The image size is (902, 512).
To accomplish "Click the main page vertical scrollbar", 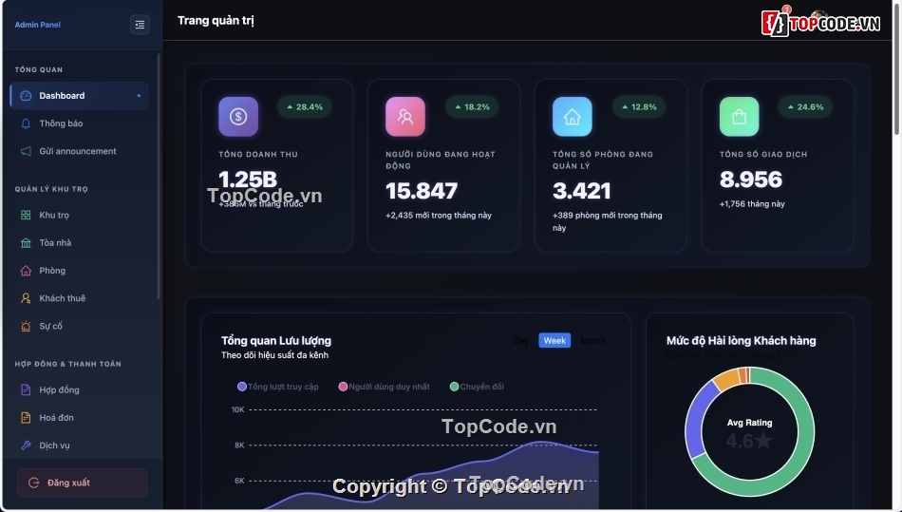I will (x=896, y=69).
